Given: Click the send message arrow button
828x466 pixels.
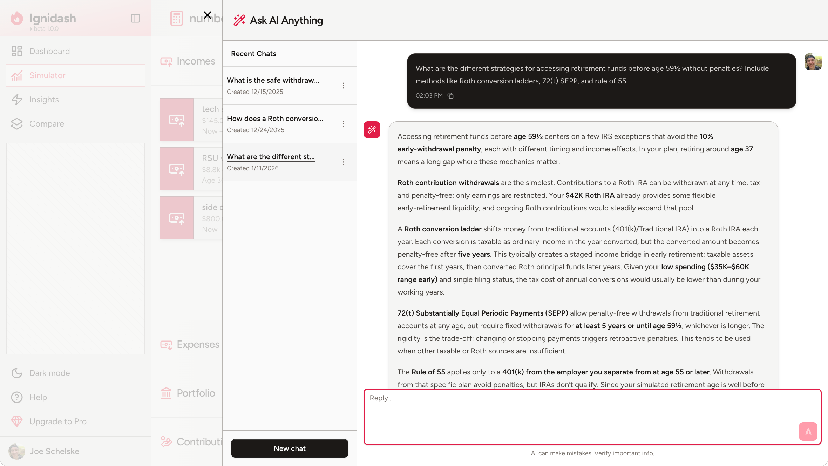Looking at the screenshot, I should coord(808,431).
